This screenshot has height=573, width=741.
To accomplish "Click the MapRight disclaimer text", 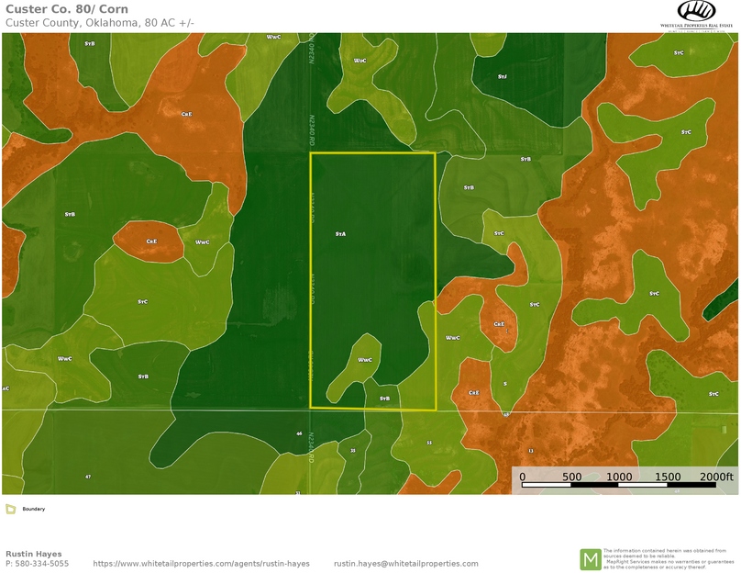I will 669,558.
